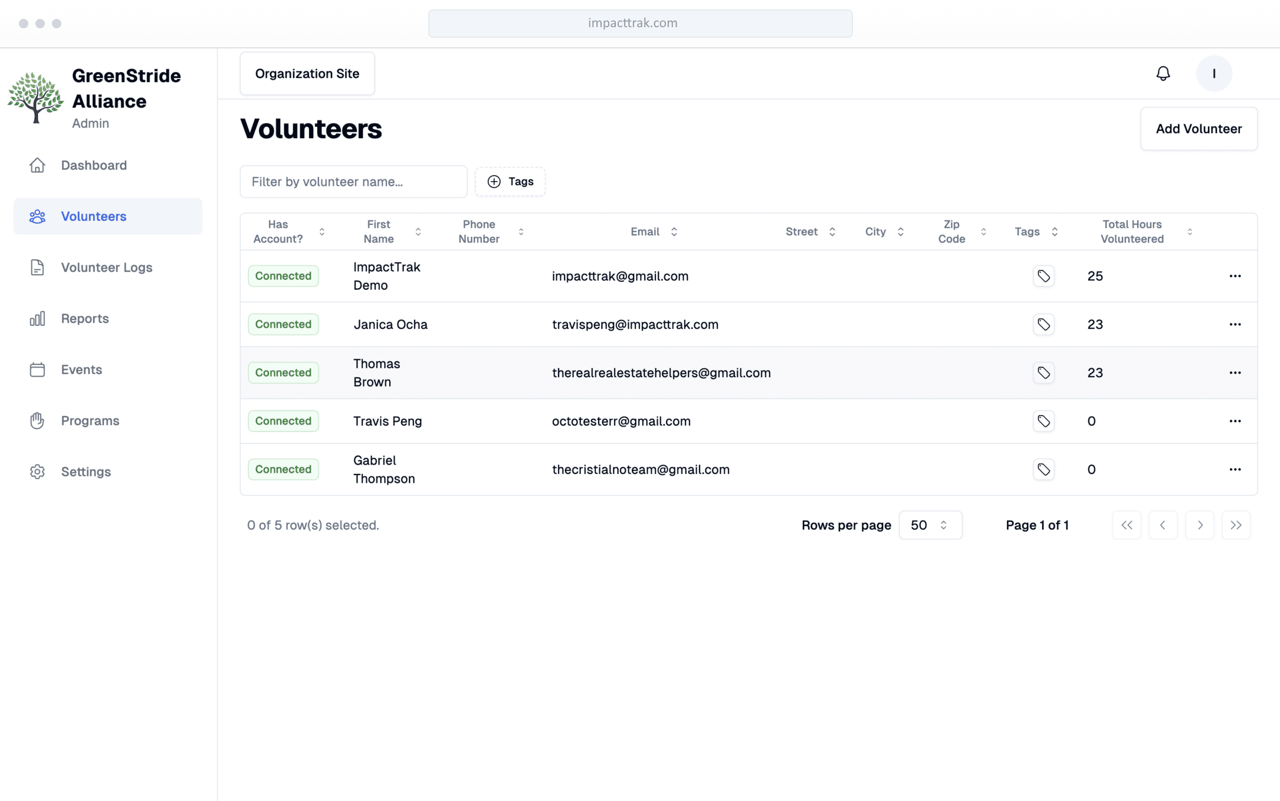Viewport: 1280px width, 801px height.
Task: Jump to last page double-arrow
Action: pos(1236,525)
